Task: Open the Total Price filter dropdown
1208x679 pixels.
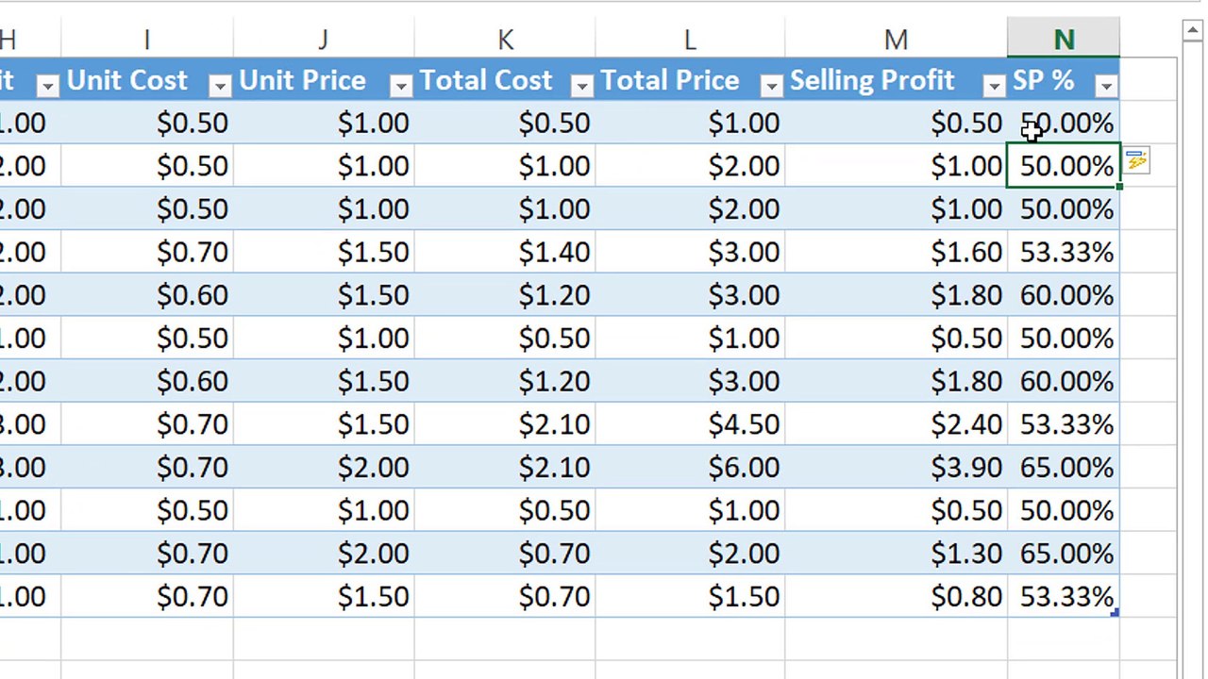Action: (771, 86)
